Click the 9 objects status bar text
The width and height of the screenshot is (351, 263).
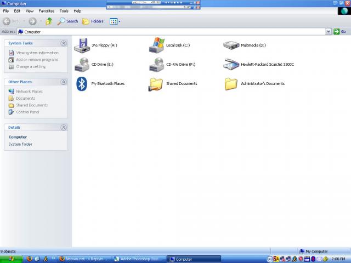coord(8,251)
